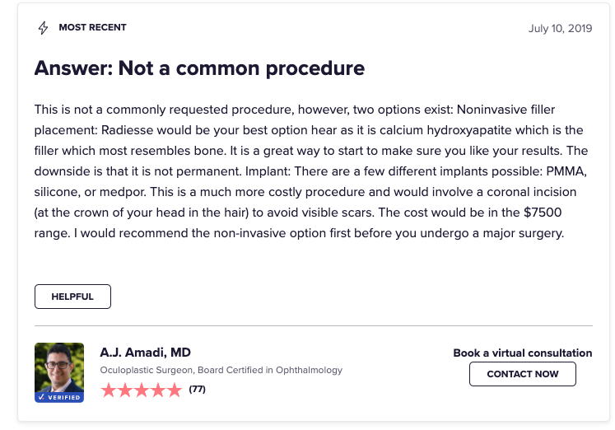Open A.J. Amadi, MD profile name
This screenshot has height=430, width=615.
[145, 353]
